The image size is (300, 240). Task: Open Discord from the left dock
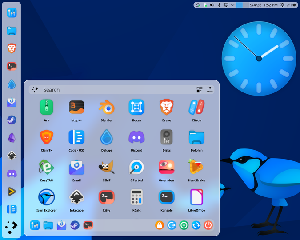12,174
